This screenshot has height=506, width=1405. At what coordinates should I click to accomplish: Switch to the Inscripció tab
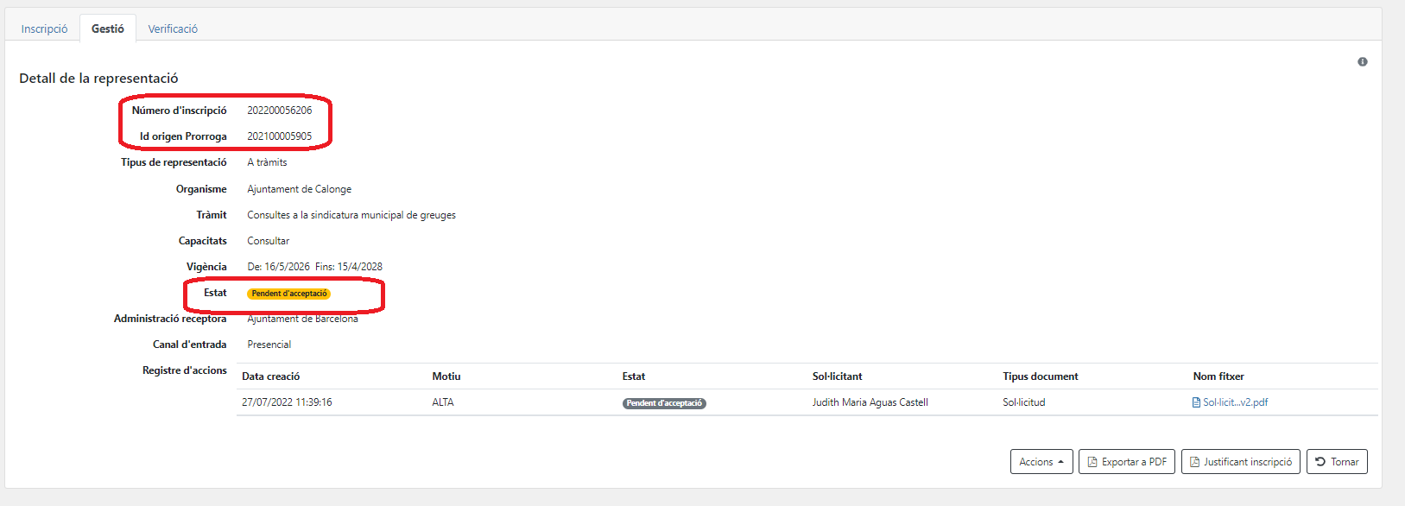(44, 28)
